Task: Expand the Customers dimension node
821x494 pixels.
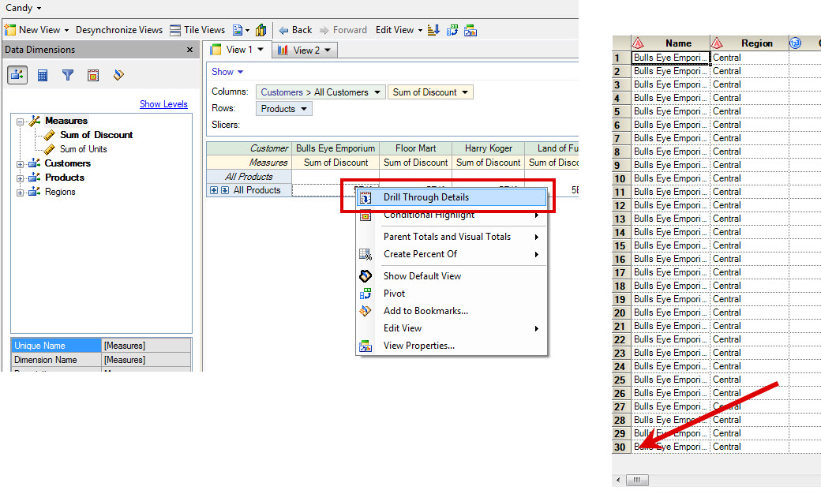Action: 20,163
